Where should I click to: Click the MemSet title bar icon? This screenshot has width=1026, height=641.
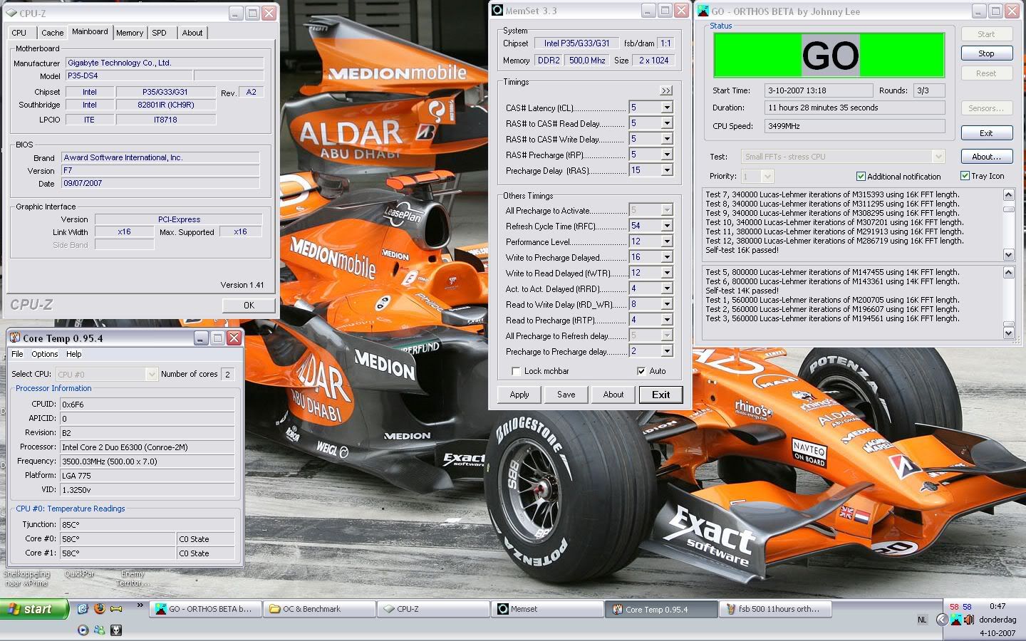click(497, 11)
